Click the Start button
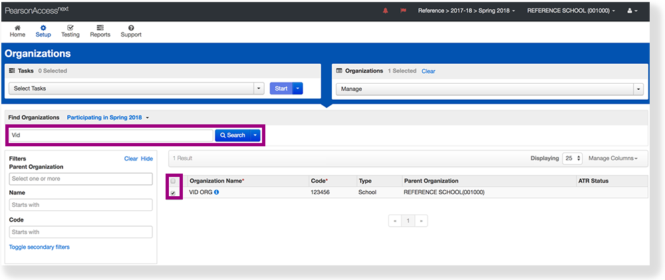The height and width of the screenshot is (280, 665). [281, 88]
